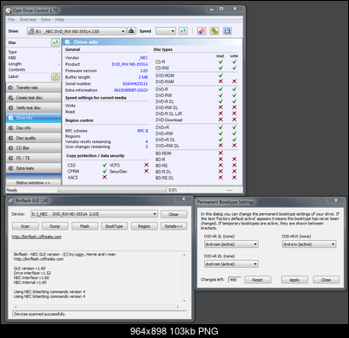Open the DVD+R DL booktype dropdown
349x338 pixels.
coord(231,264)
